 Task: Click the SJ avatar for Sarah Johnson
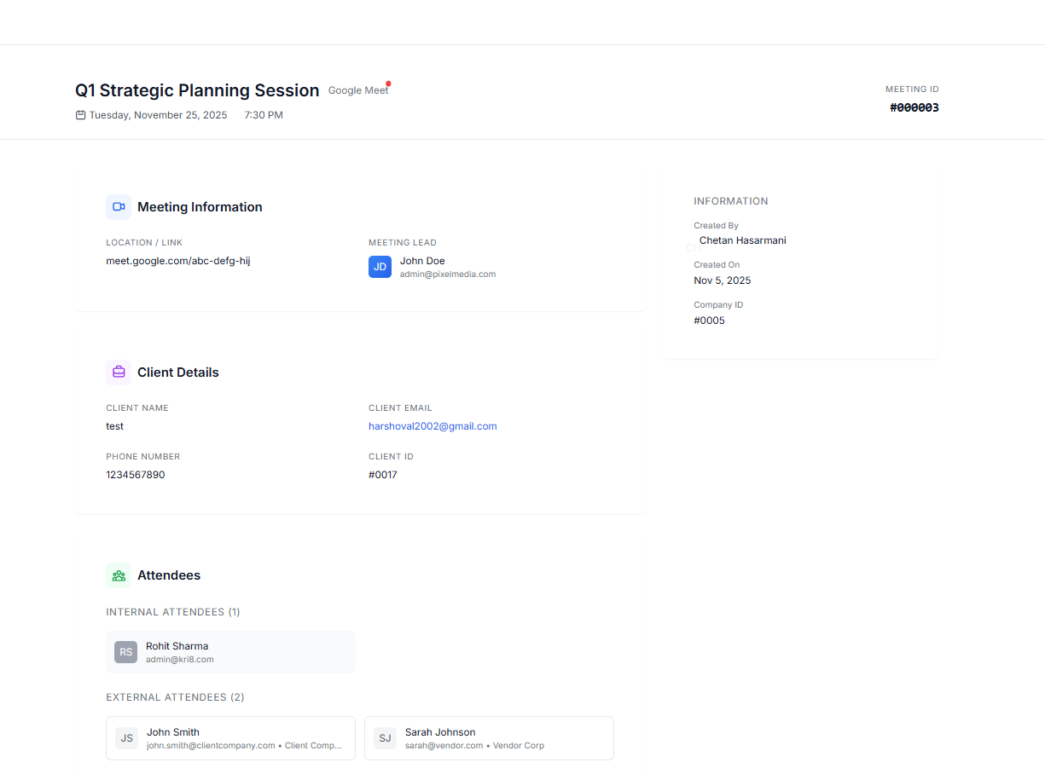pos(385,738)
